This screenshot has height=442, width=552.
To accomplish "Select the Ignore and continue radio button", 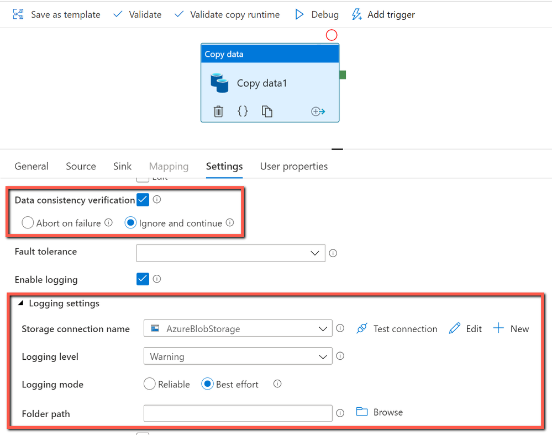I will 130,222.
